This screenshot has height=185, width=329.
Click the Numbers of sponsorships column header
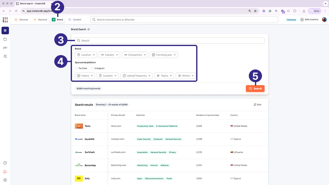208,115
